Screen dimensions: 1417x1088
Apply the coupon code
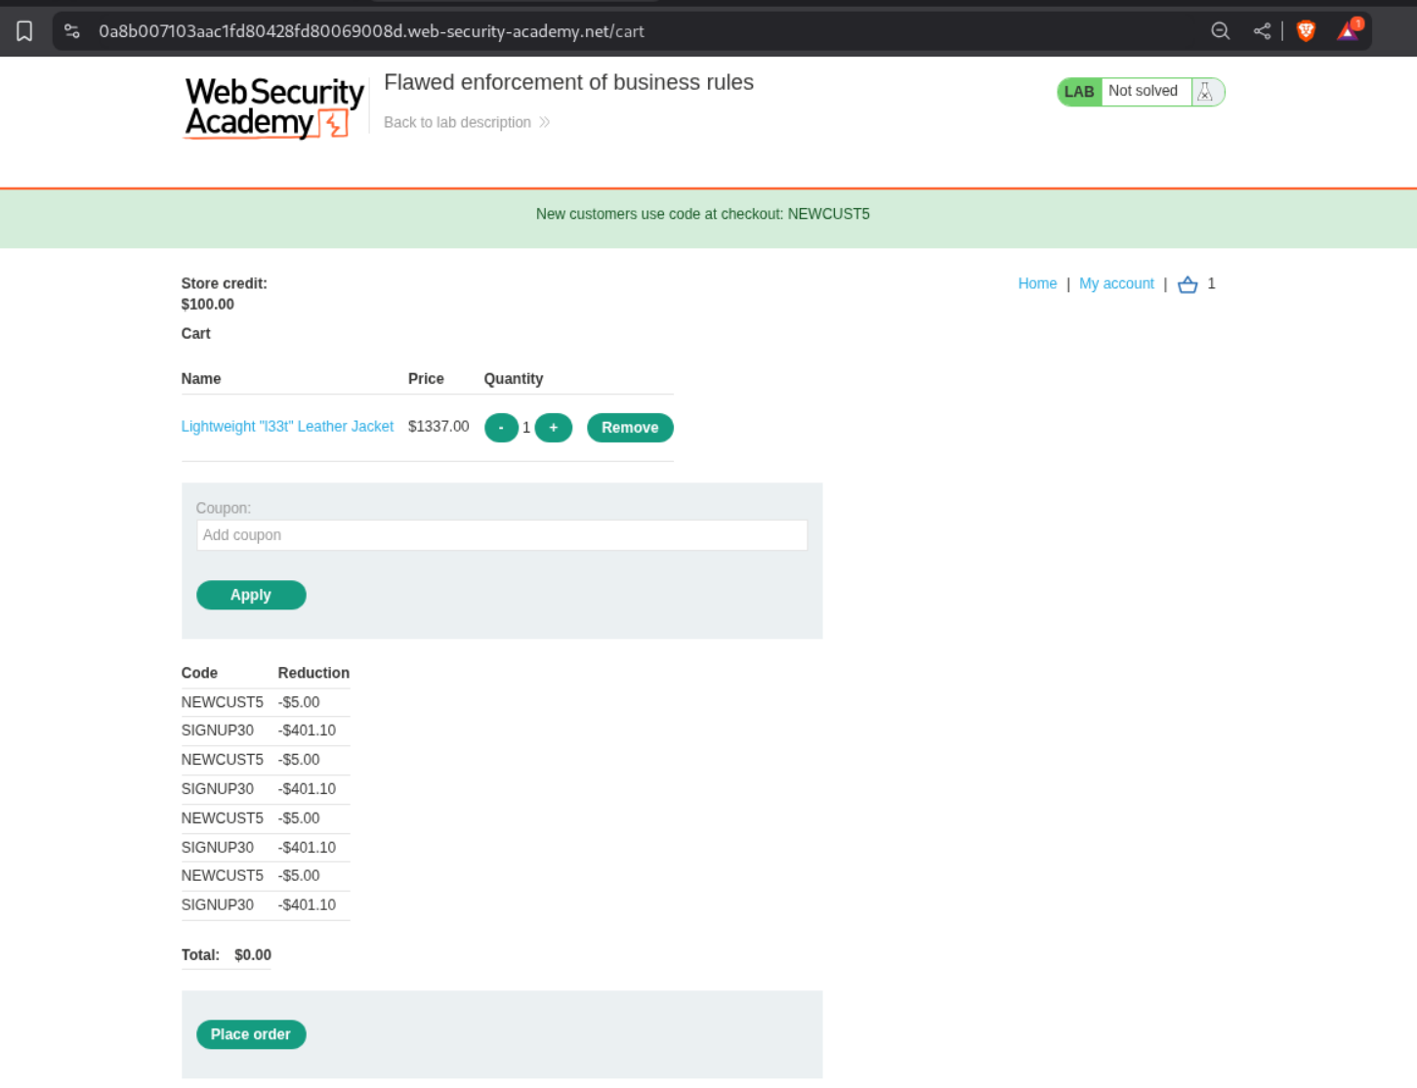251,595
